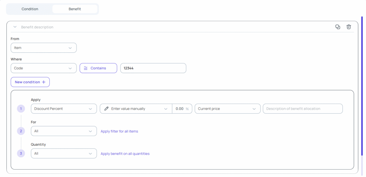The width and height of the screenshot is (366, 177).
Task: Open the For All dropdown
Action: point(64,131)
